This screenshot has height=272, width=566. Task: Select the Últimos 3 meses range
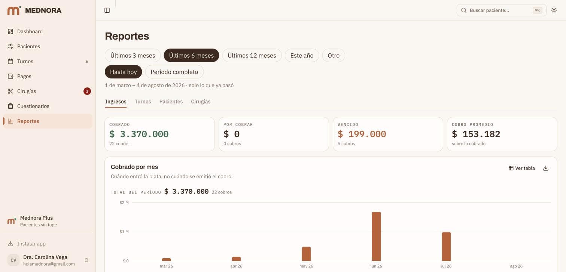133,55
